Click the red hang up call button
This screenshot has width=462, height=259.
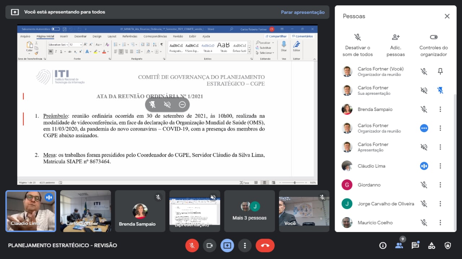pos(265,246)
